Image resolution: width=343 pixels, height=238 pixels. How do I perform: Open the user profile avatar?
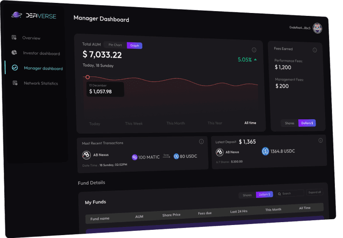(317, 28)
